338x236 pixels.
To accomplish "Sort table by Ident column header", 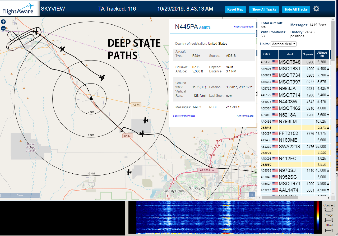I will 290,54.
